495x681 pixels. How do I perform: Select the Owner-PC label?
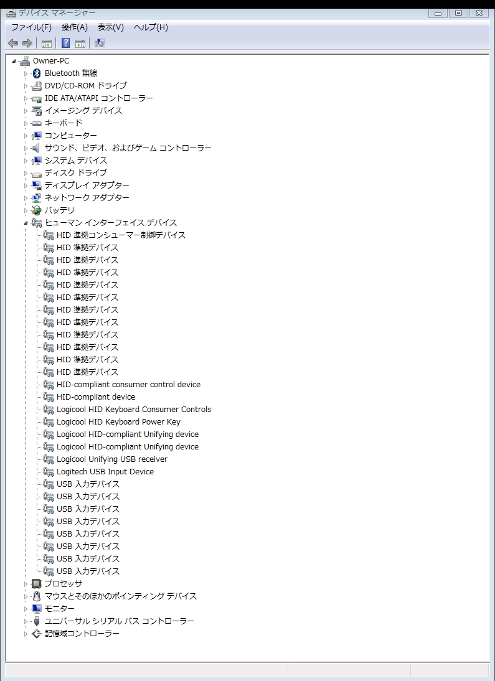51,61
